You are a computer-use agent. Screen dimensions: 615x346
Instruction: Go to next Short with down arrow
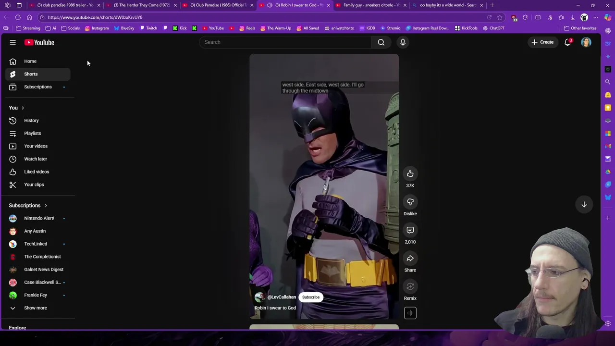click(584, 205)
